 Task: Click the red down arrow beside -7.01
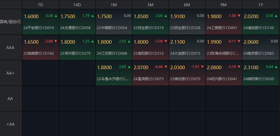click(202, 67)
